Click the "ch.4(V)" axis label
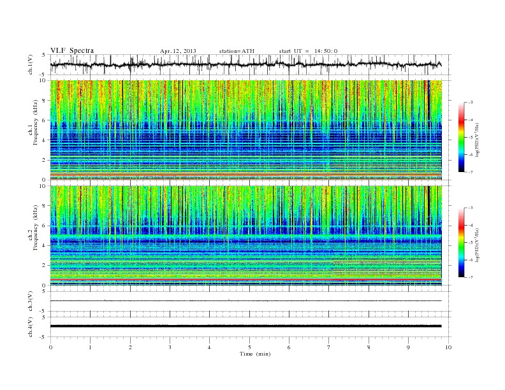Image resolution: width=505 pixels, height=390 pixels. tap(31, 327)
